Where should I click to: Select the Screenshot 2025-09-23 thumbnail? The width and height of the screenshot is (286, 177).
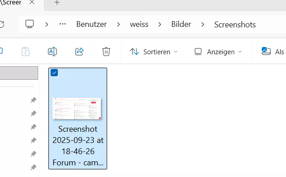(77, 108)
